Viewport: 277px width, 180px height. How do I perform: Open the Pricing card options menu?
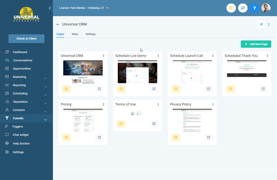click(103, 105)
